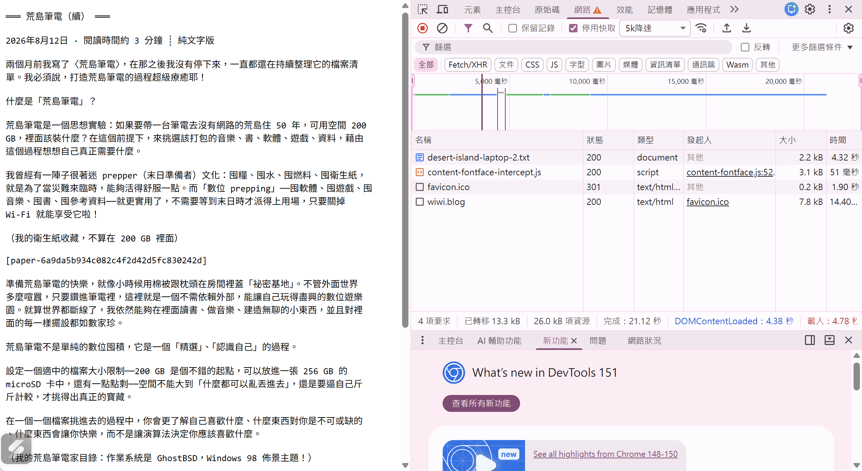The image size is (862, 471).
Task: Click the script icon of content-fontface-intercept.js
Action: [x=420, y=172]
